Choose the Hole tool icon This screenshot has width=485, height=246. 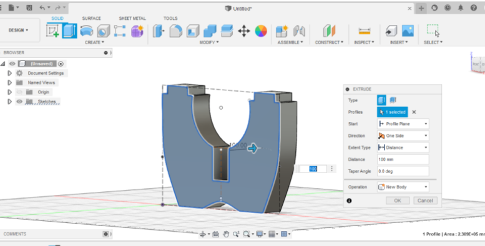[x=104, y=31]
